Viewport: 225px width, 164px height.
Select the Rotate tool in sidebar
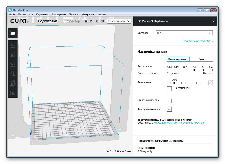pos(13,64)
